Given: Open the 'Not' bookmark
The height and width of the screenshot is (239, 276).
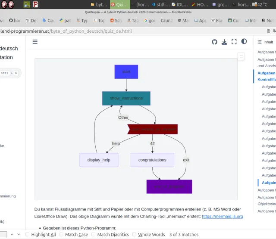Looking at the screenshot, I should coord(268,21).
